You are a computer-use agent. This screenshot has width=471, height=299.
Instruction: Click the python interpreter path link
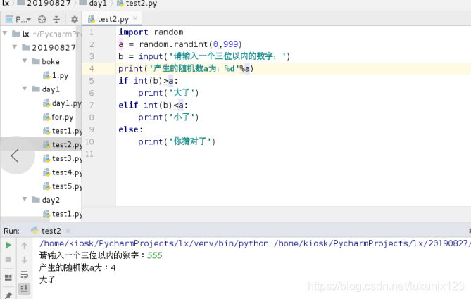point(153,243)
